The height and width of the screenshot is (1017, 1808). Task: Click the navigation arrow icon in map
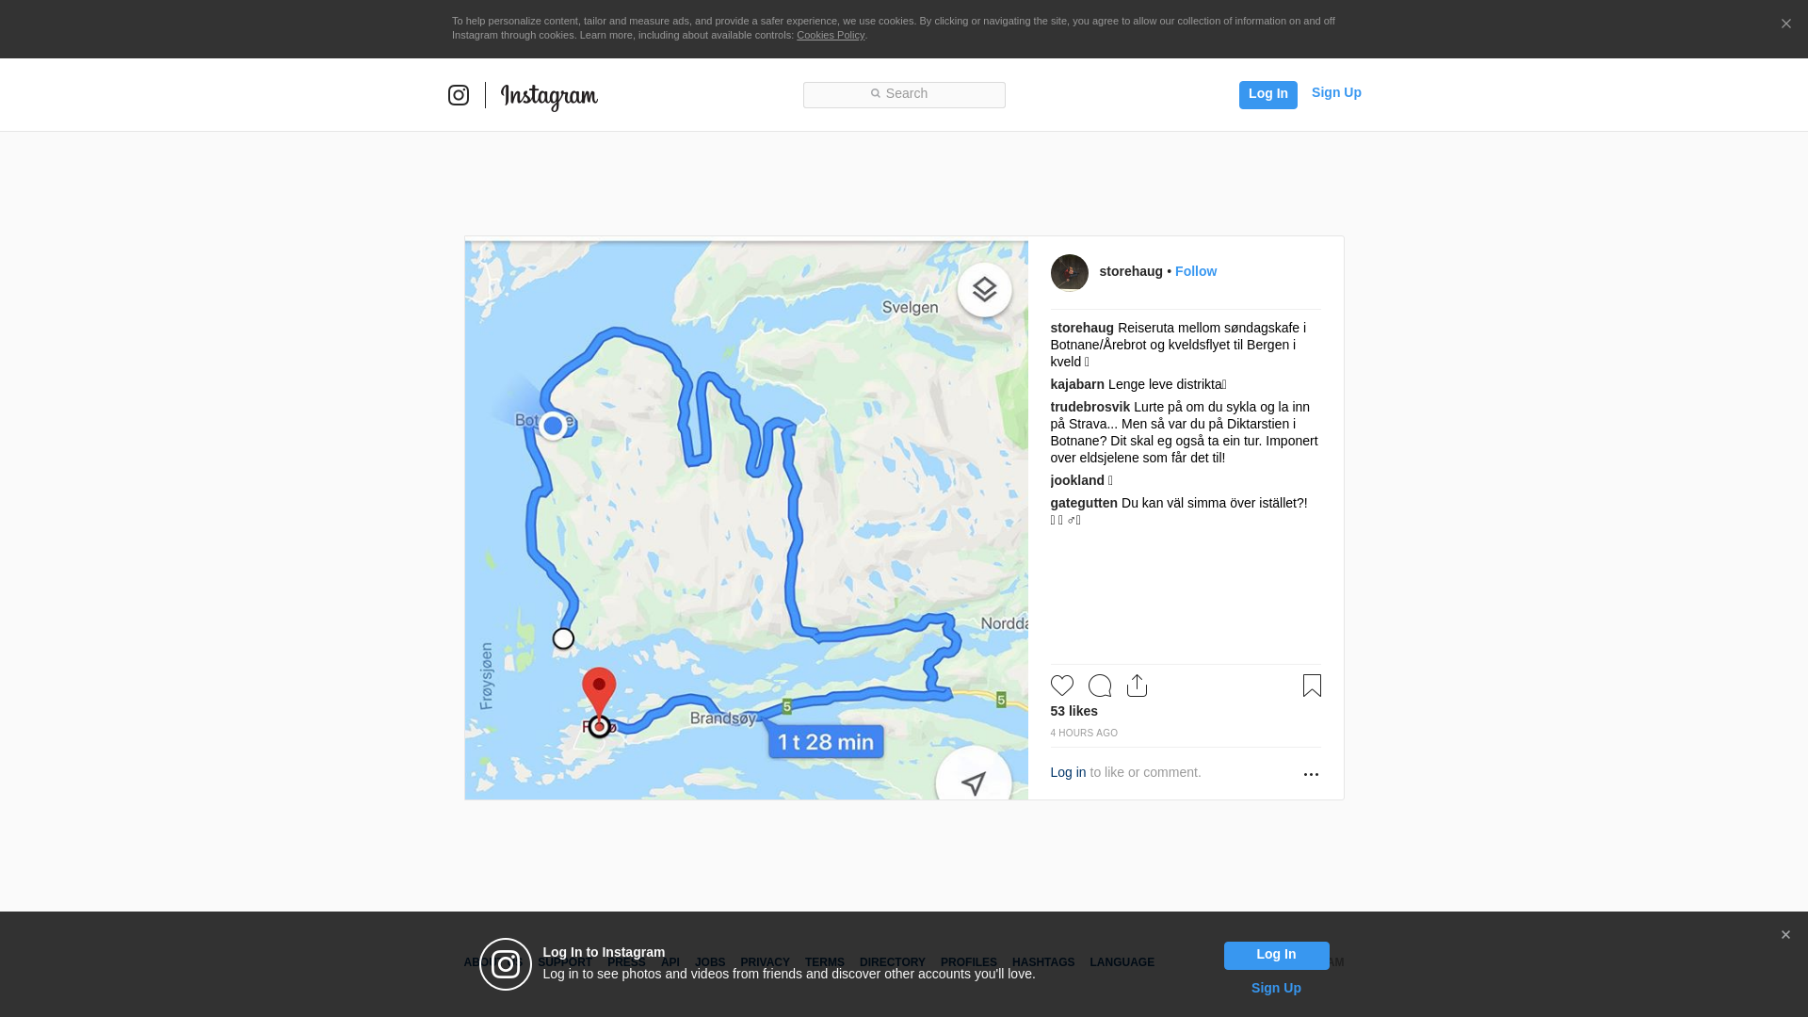coord(974,782)
